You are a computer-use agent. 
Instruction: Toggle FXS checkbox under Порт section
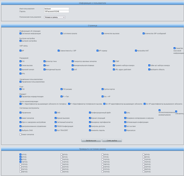tap(20, 89)
